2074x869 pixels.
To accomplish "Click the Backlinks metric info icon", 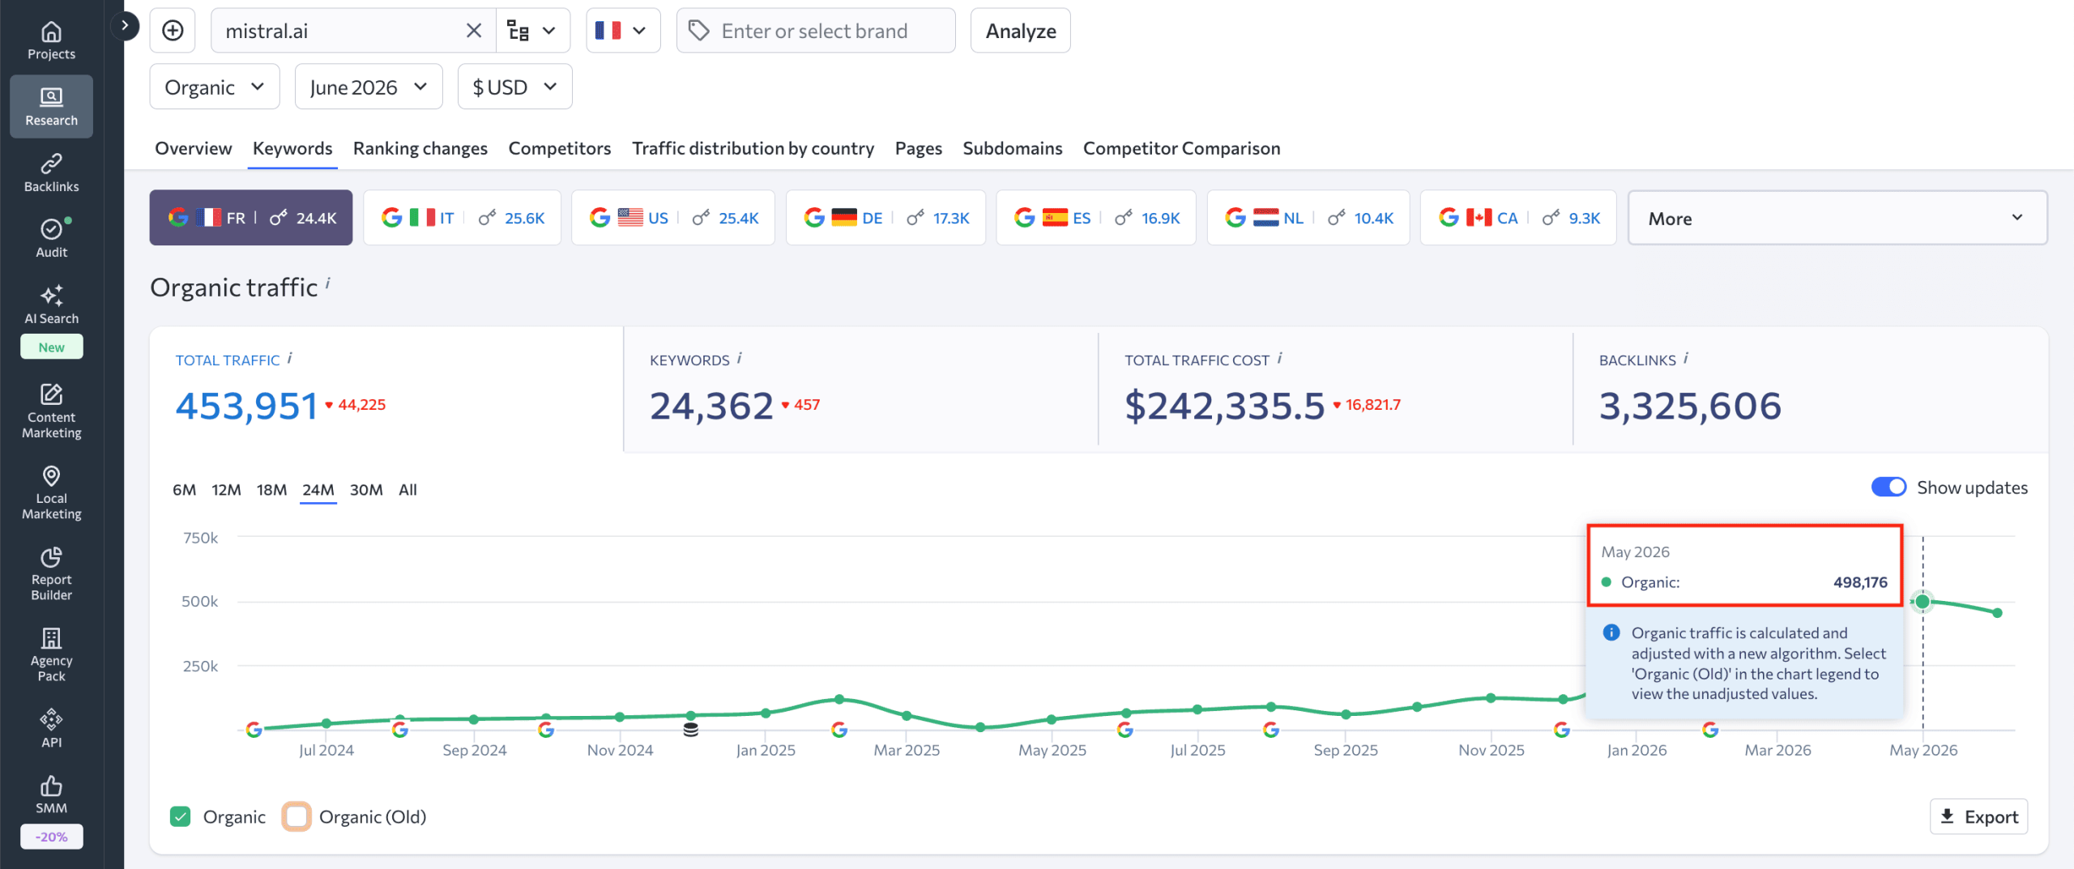I will pyautogui.click(x=1686, y=358).
